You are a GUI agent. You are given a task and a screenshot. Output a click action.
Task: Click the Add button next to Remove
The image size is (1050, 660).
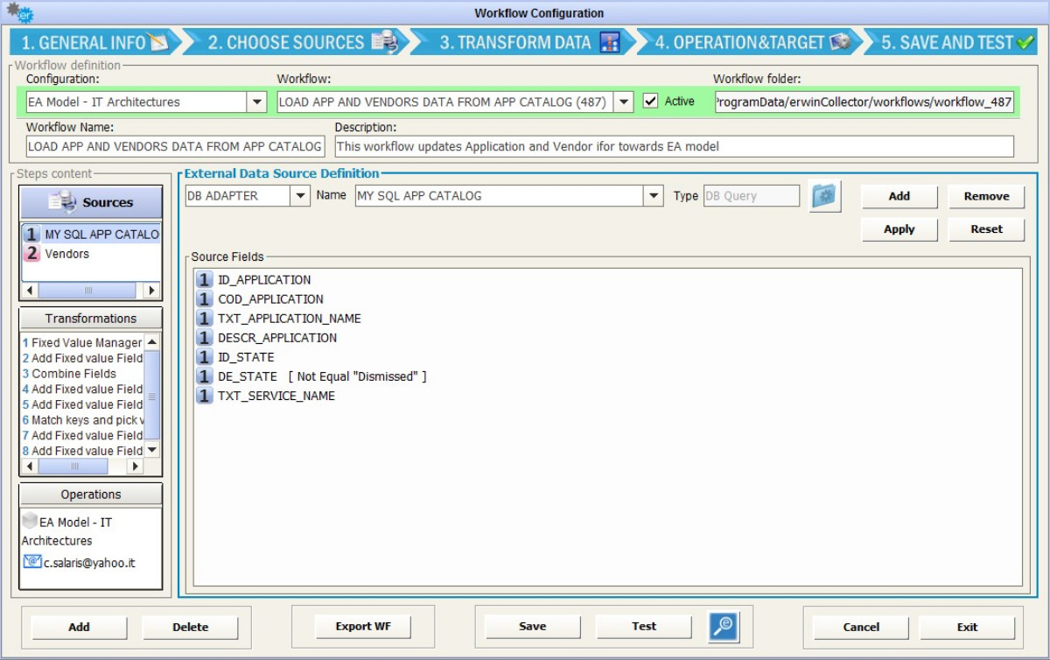click(x=899, y=196)
